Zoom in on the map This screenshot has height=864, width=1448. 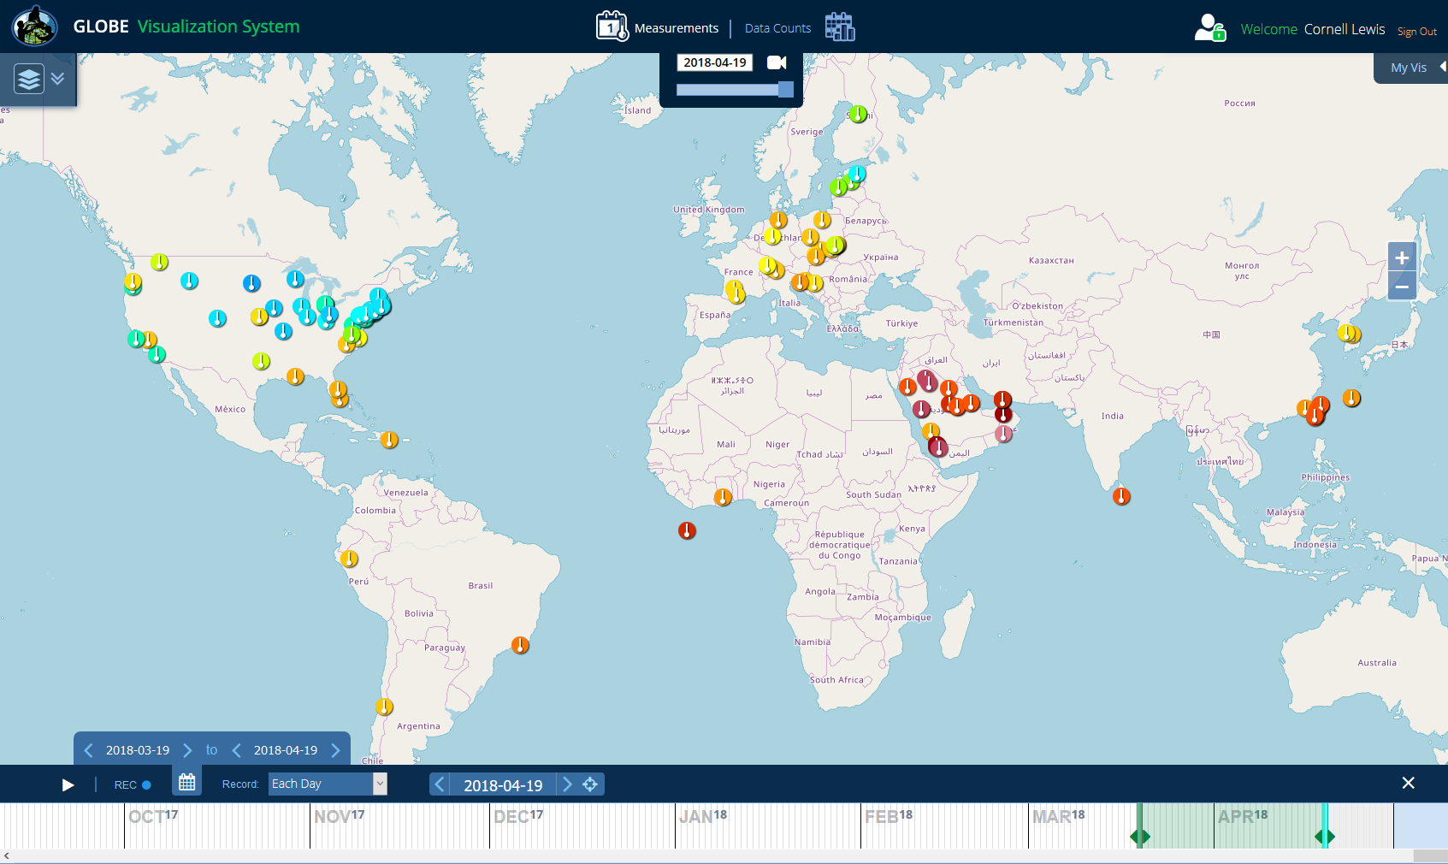[1401, 257]
